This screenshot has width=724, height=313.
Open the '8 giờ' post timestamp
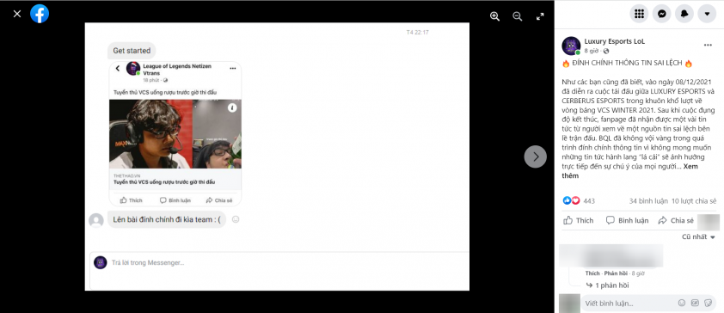click(x=592, y=51)
